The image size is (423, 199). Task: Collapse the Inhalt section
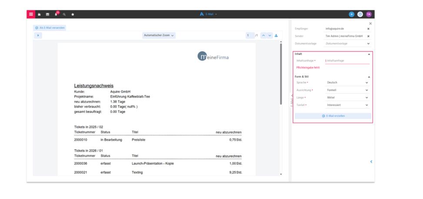[x=369, y=54]
